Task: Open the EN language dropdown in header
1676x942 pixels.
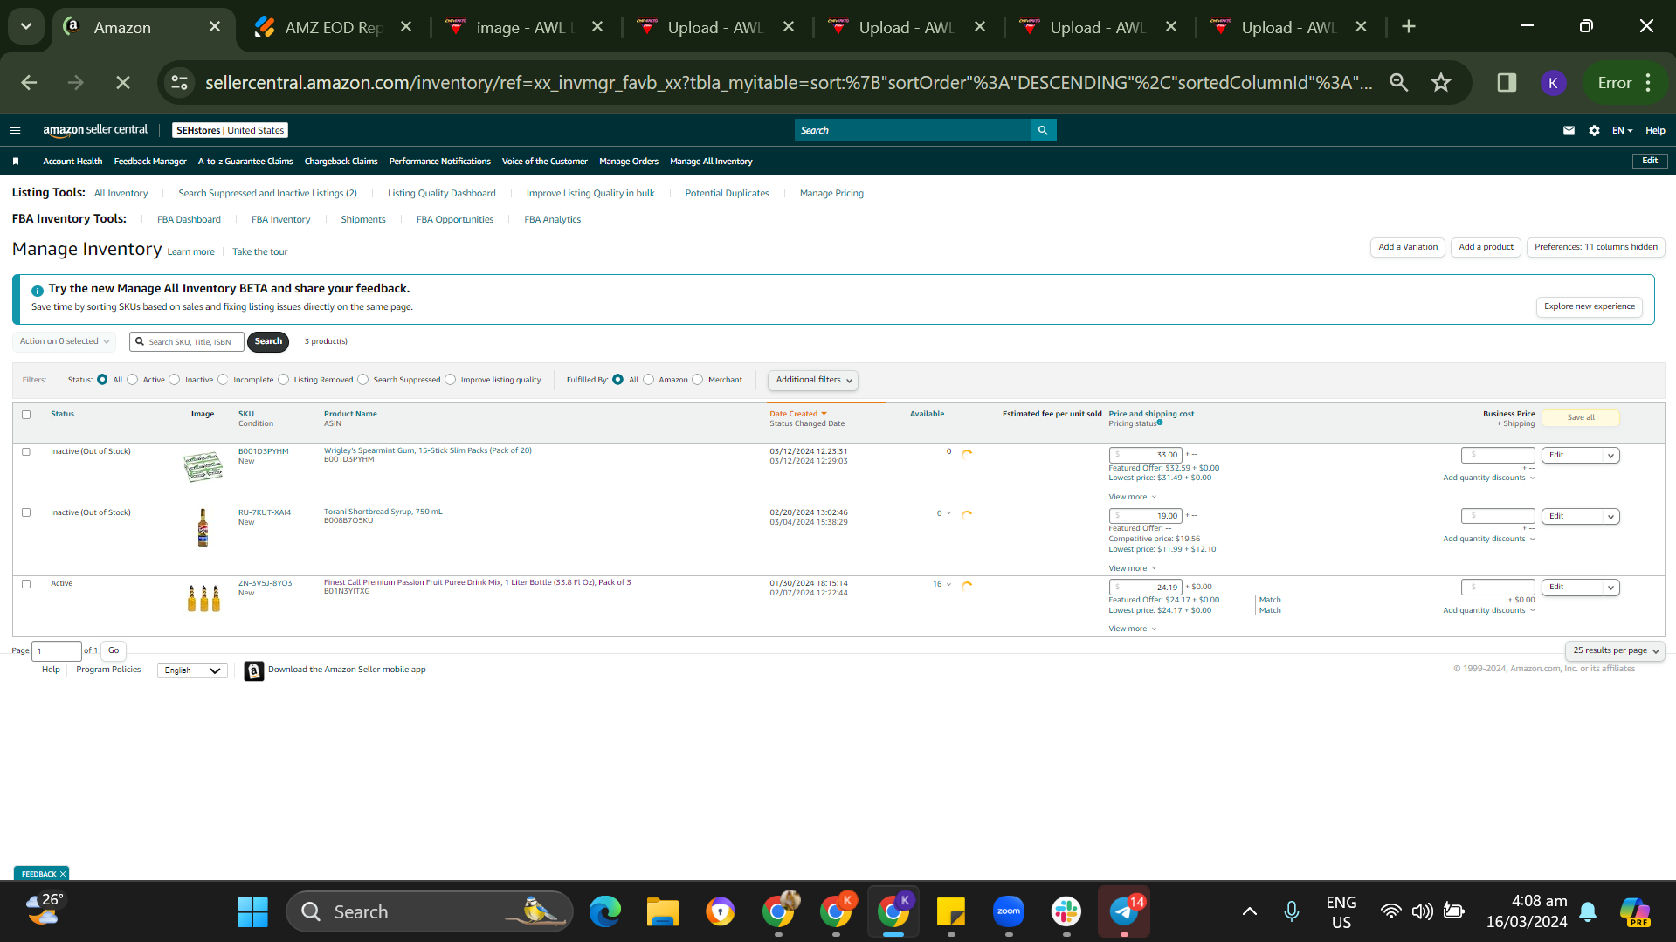Action: [1622, 130]
